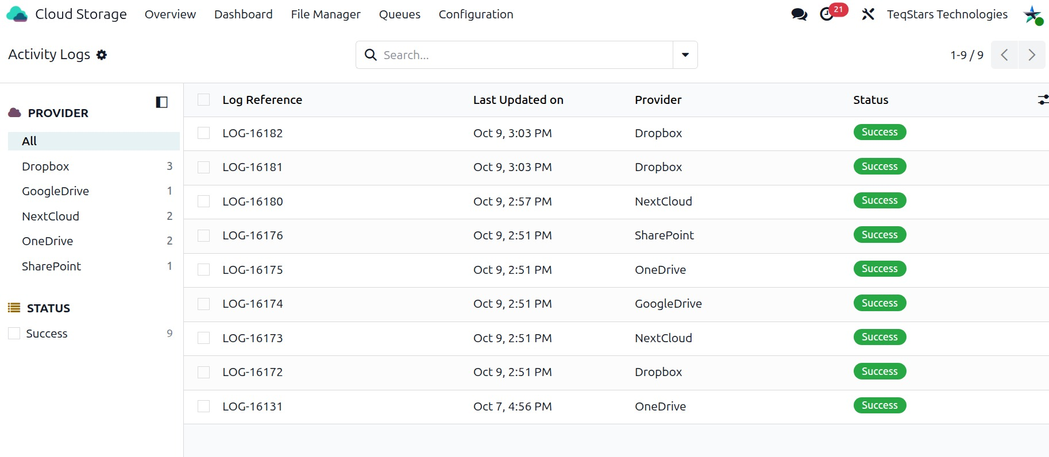Go to previous page arrow

(1004, 55)
